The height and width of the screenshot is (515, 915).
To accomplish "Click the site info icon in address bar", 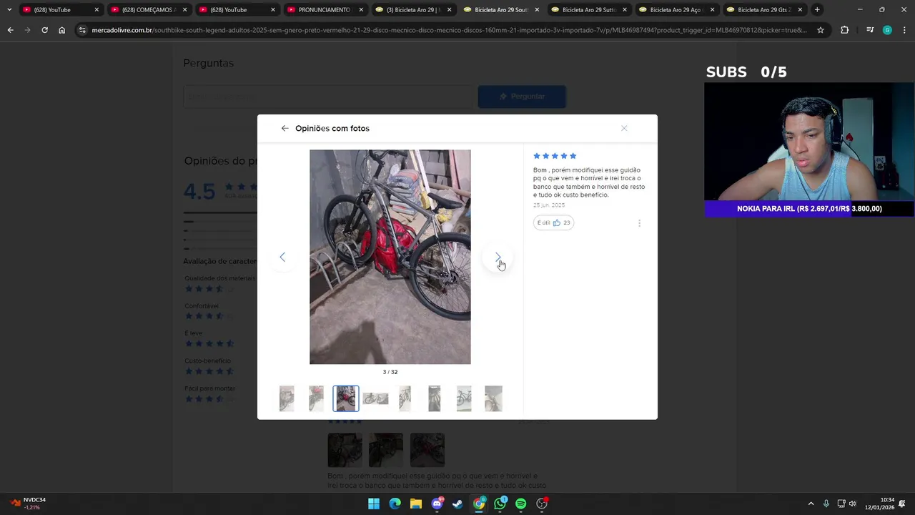I will [x=82, y=30].
